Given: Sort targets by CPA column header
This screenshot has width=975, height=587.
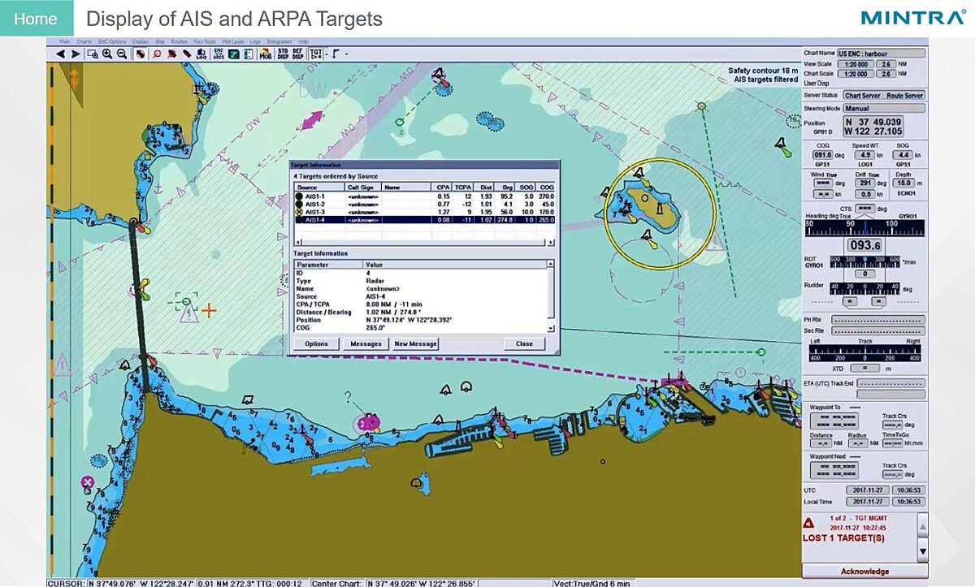Looking at the screenshot, I should (443, 187).
